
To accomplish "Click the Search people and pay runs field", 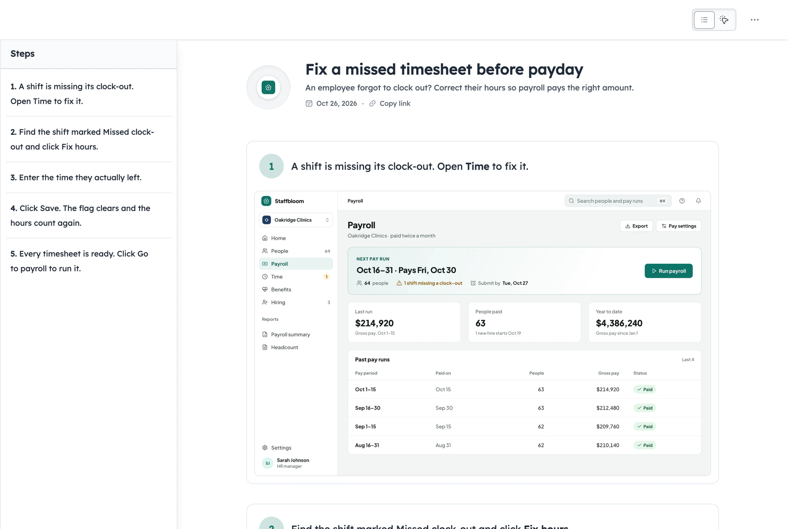I will pyautogui.click(x=617, y=201).
